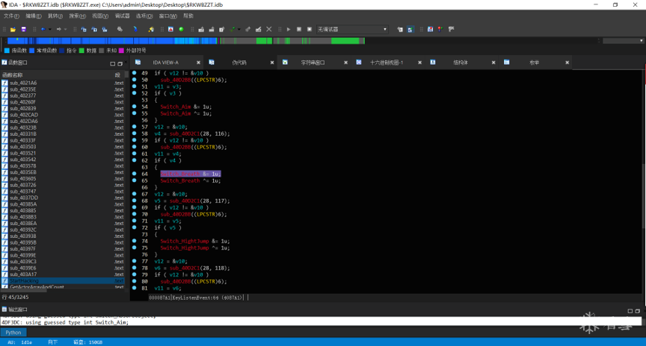The image size is (646, 346).
Task: Expand the navigation band options arrow
Action: click(x=642, y=41)
